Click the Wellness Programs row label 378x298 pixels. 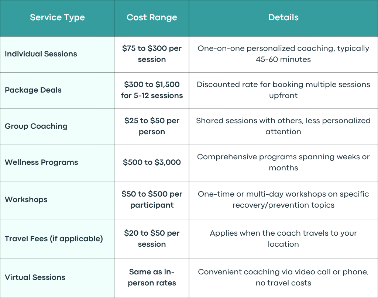pyautogui.click(x=41, y=162)
